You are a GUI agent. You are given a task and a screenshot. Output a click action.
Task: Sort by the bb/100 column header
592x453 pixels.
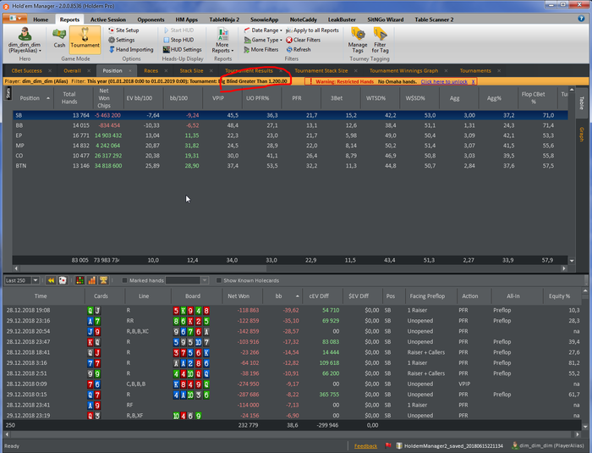coord(182,98)
